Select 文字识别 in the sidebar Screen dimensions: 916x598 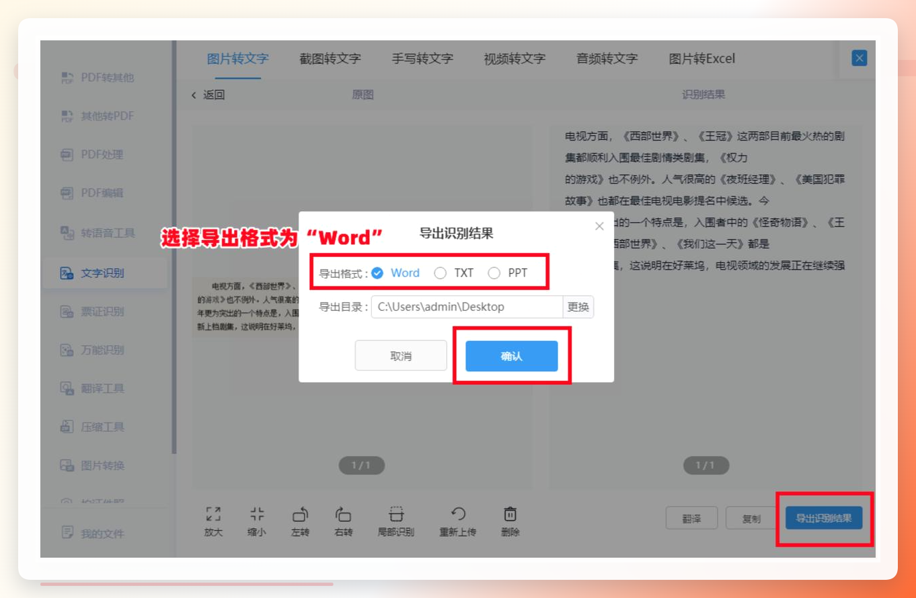[x=105, y=273]
